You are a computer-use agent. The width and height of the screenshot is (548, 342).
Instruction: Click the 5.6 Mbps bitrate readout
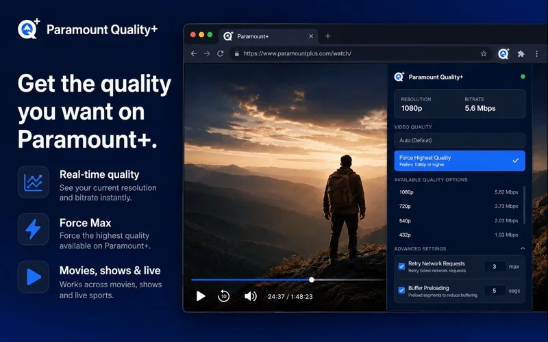click(x=480, y=108)
